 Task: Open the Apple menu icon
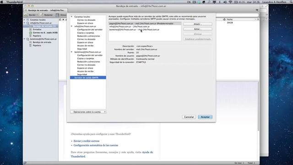[x=2, y=2]
